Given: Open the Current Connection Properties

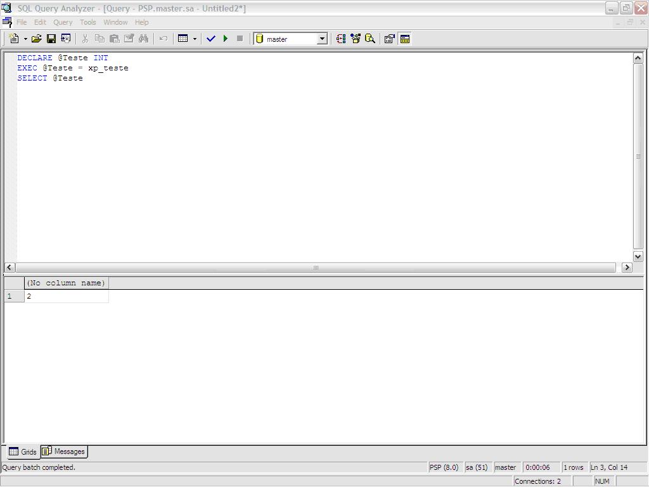Looking at the screenshot, I should point(390,38).
